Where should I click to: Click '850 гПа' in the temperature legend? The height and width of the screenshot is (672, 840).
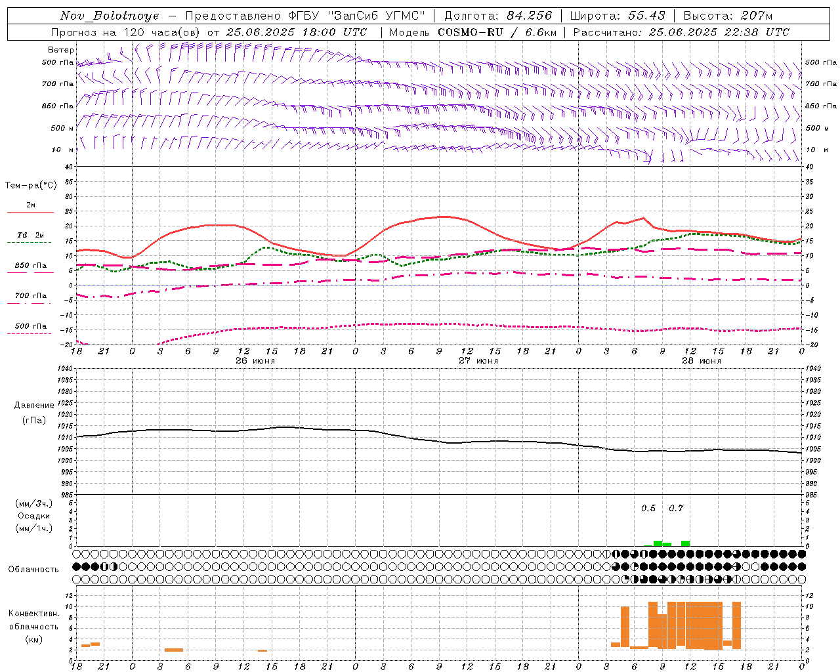pyautogui.click(x=31, y=266)
